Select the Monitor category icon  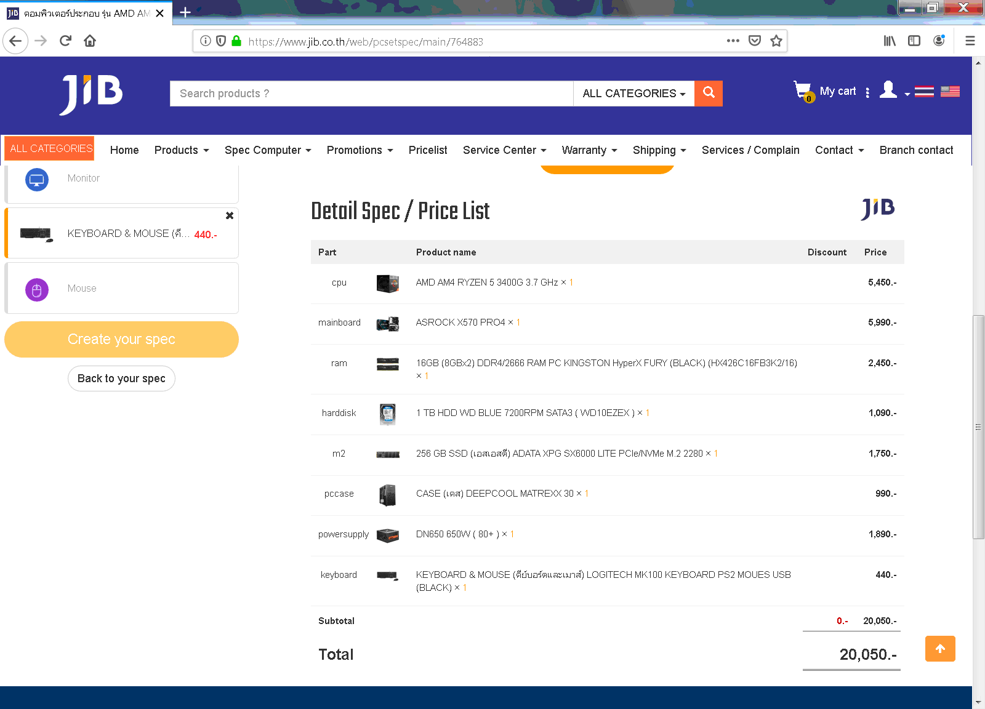(x=37, y=179)
